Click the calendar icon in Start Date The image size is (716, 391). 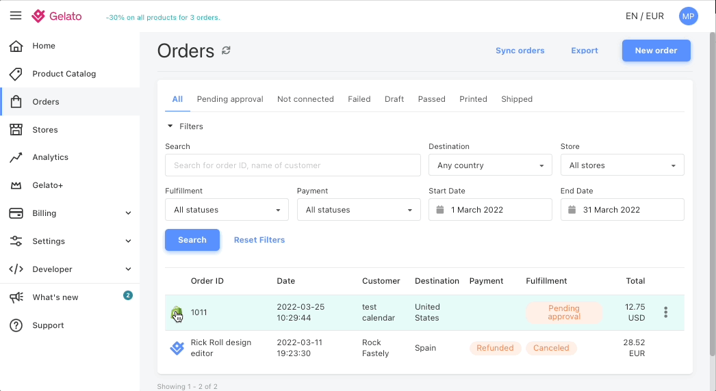(439, 210)
